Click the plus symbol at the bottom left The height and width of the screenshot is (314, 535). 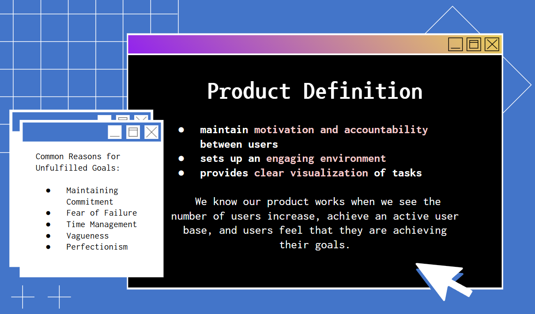coord(23,298)
